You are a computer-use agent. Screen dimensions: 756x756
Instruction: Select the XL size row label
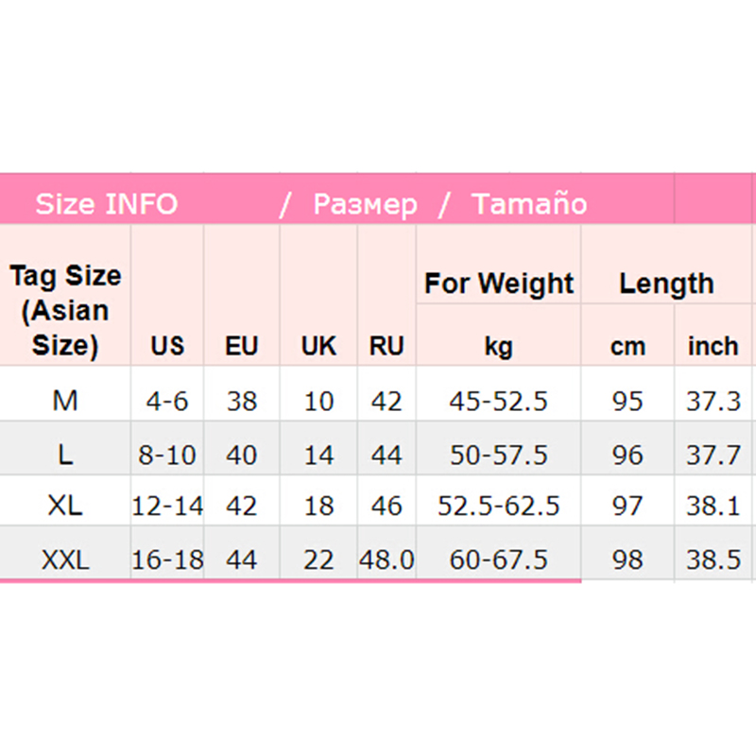coord(65,506)
